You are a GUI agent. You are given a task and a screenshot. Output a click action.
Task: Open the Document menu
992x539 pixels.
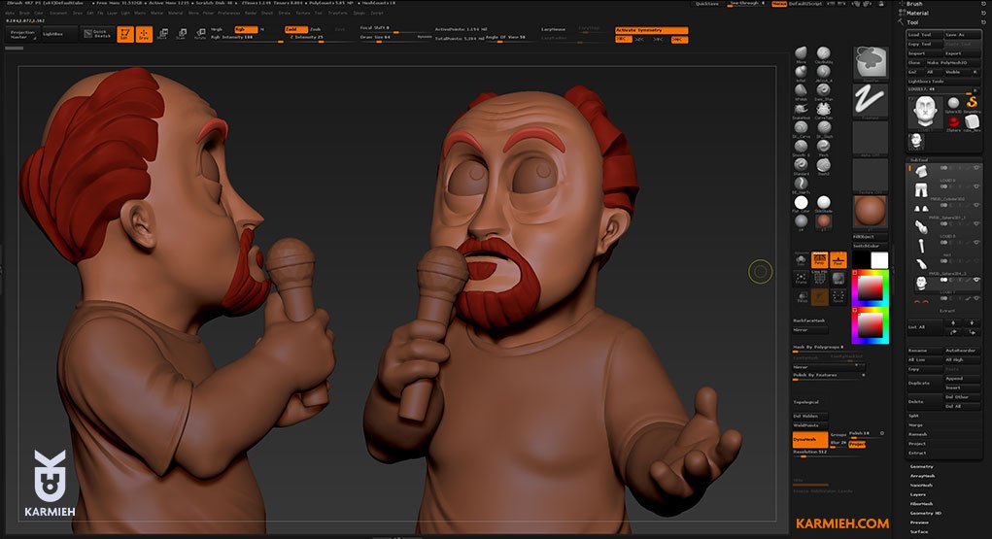58,13
